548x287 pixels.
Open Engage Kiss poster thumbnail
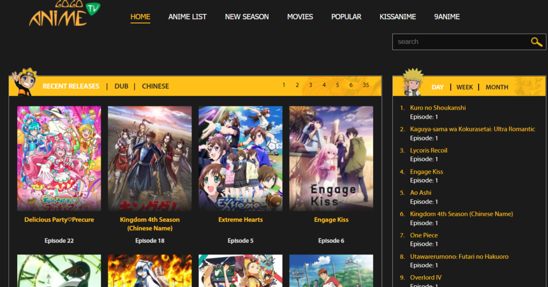(x=331, y=159)
